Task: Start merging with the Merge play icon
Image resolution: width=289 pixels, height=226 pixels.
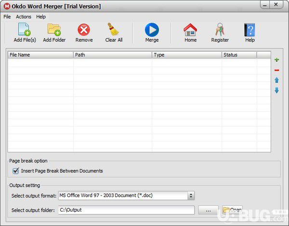Action: point(152,29)
